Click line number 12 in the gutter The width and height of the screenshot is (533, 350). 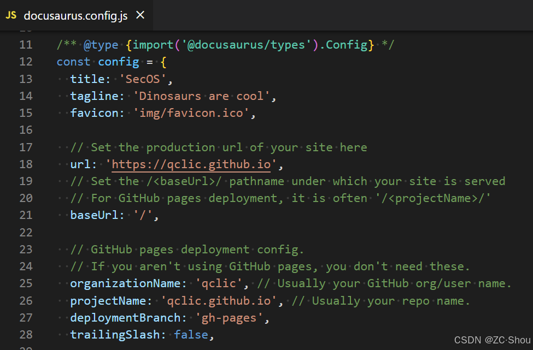[26, 62]
